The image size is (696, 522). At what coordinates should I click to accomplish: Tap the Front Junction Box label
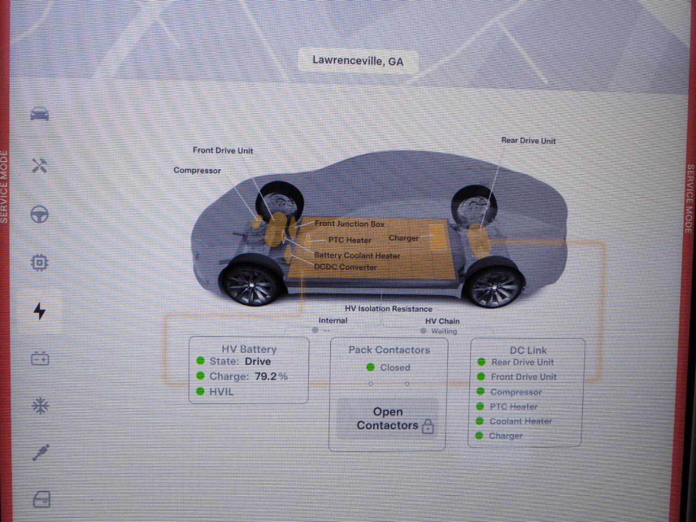point(350,223)
